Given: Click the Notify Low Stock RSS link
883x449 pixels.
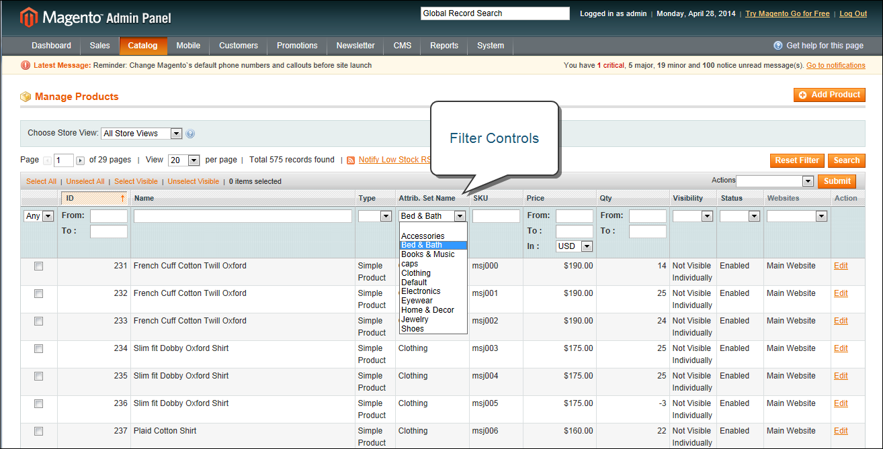Looking at the screenshot, I should click(394, 160).
